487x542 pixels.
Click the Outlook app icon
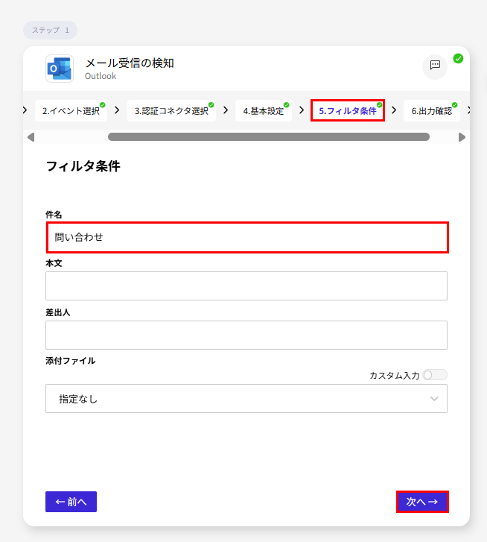60,69
